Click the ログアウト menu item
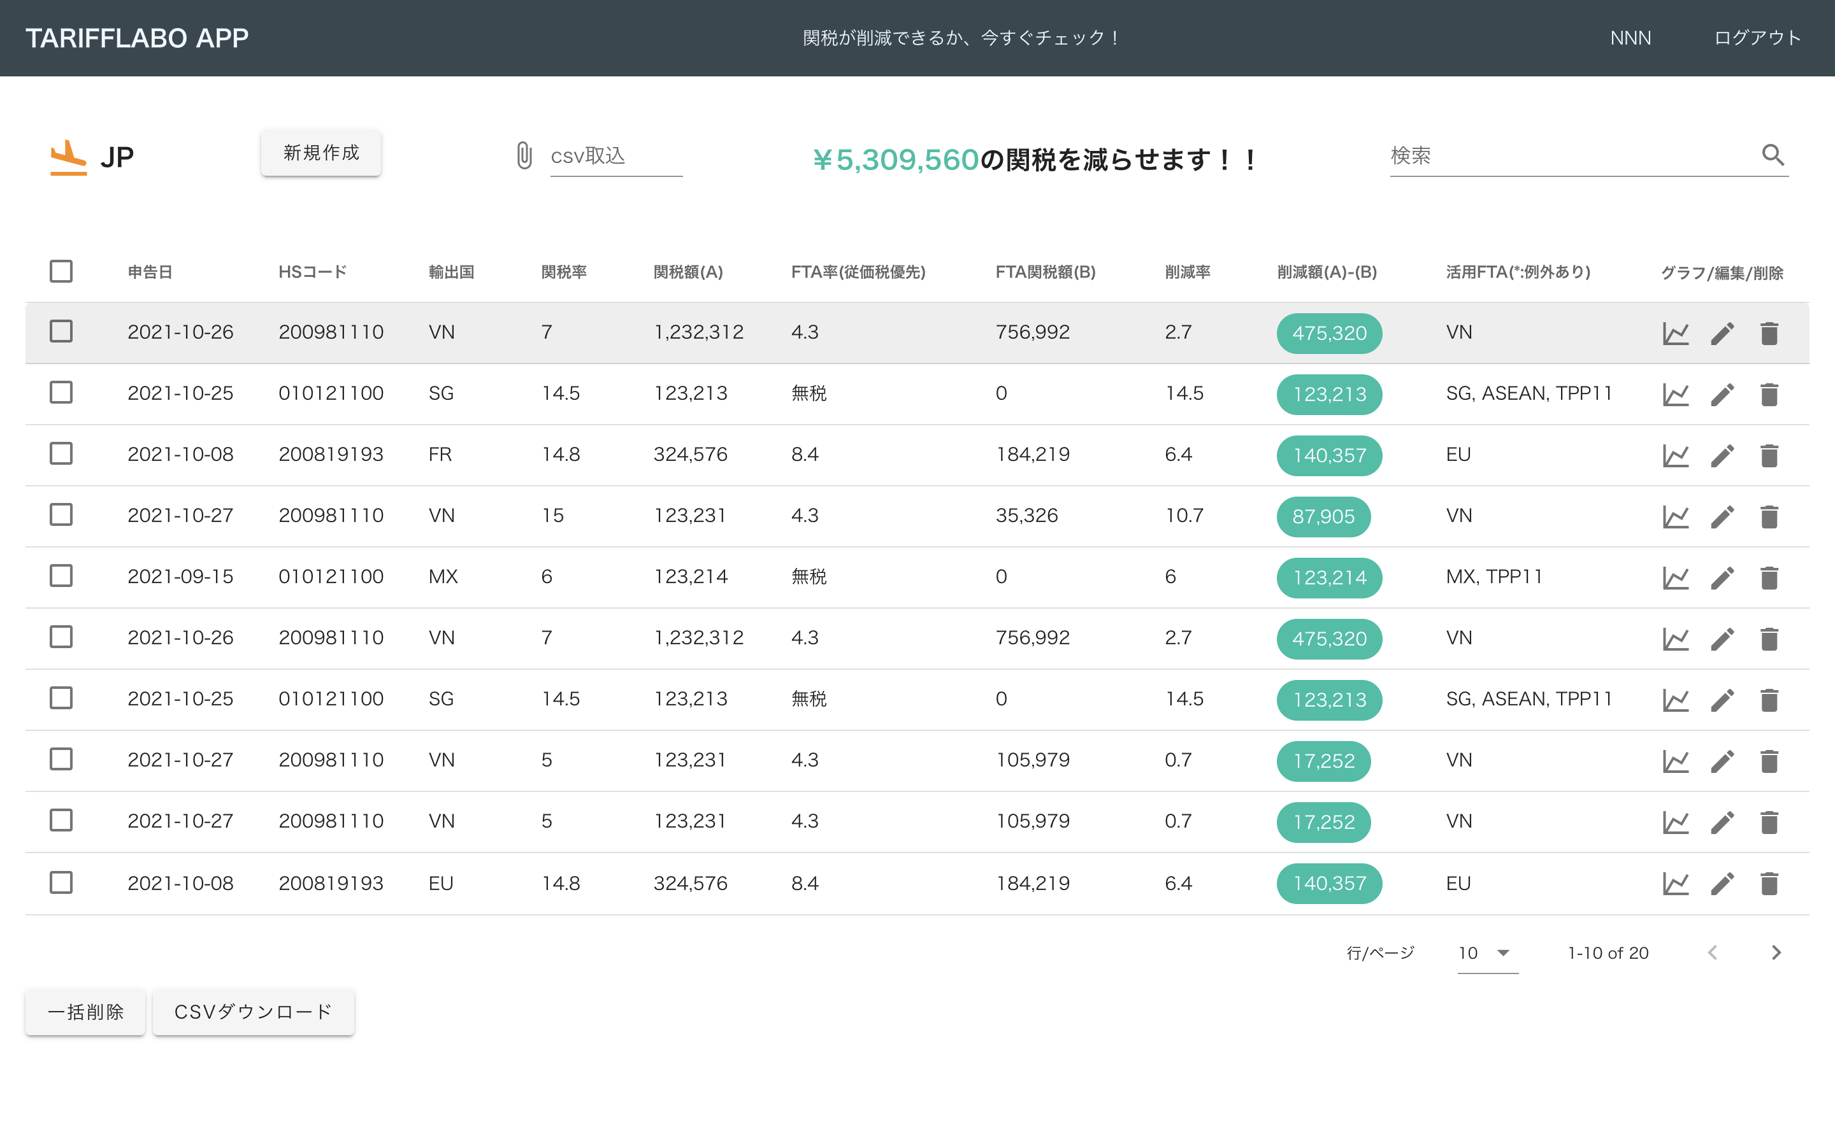This screenshot has height=1146, width=1835. (x=1757, y=38)
